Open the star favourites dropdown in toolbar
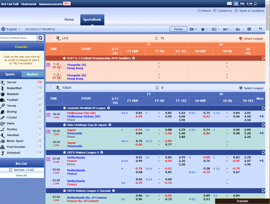The width and height of the screenshot is (270, 204). click(204, 29)
